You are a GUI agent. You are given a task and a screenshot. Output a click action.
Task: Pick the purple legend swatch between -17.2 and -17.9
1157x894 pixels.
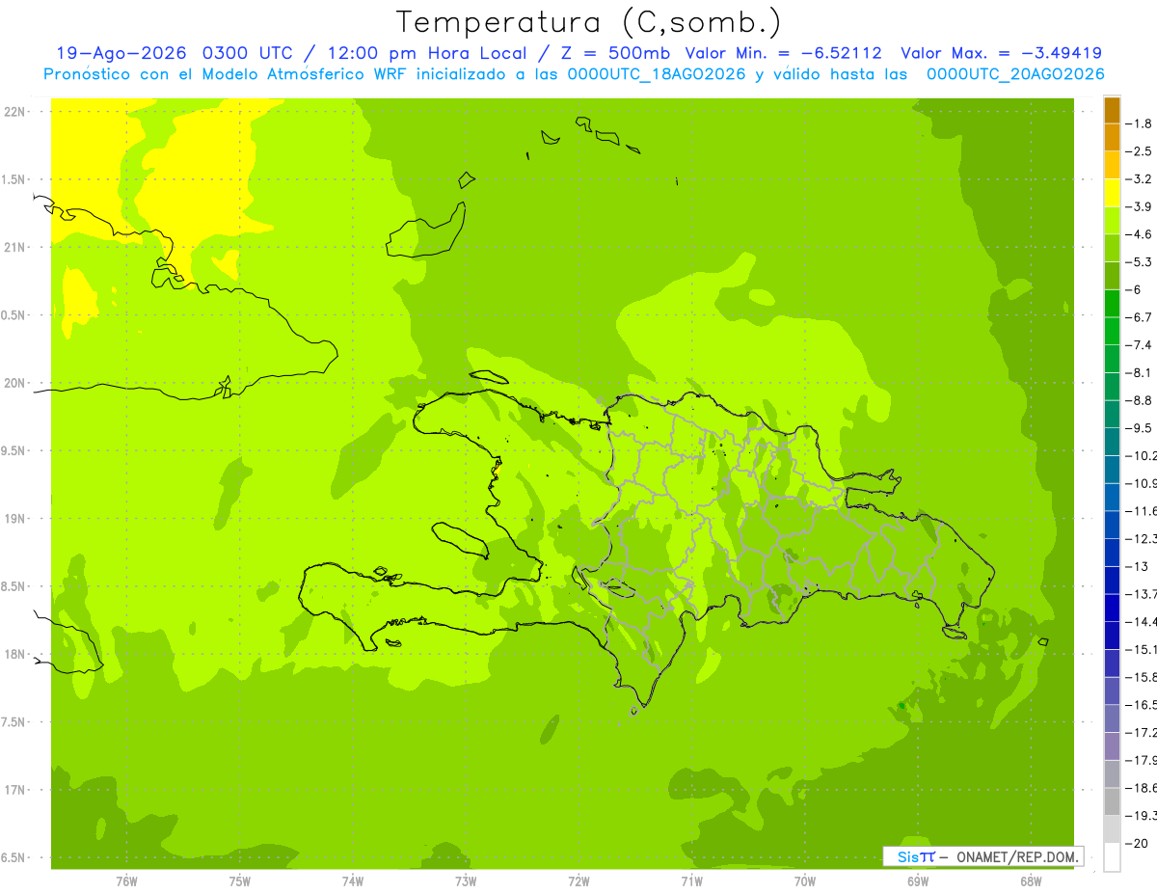(1112, 746)
